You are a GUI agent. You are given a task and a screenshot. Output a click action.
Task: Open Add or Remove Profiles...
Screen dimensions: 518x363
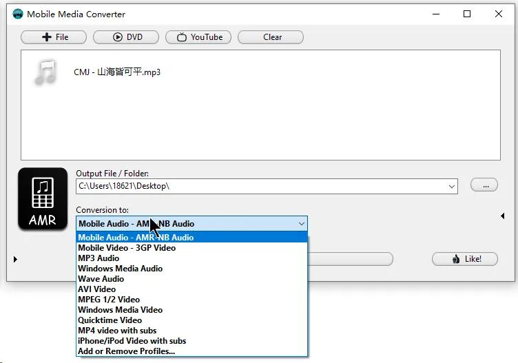point(126,351)
